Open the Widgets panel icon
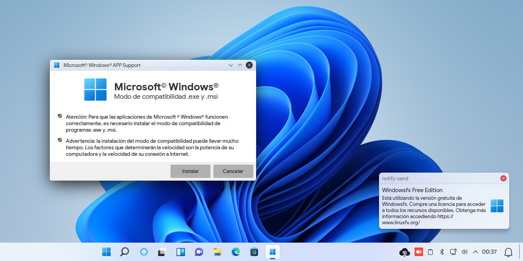The image size is (523, 261). (x=180, y=252)
